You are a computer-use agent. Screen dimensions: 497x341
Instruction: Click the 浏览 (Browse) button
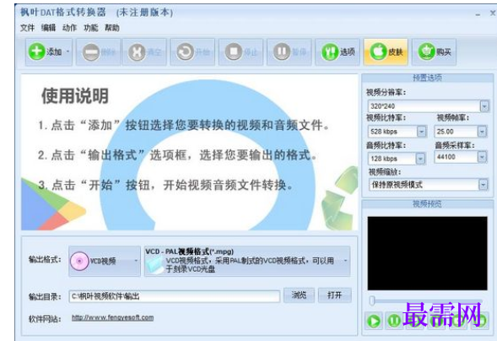pyautogui.click(x=299, y=295)
